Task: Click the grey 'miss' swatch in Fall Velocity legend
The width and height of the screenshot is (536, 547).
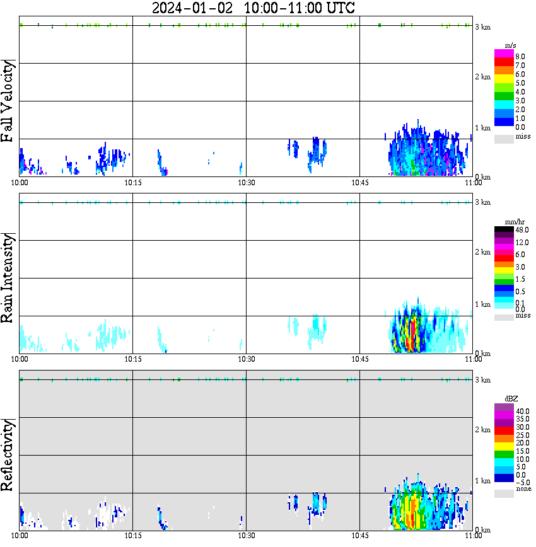Action: tap(504, 139)
